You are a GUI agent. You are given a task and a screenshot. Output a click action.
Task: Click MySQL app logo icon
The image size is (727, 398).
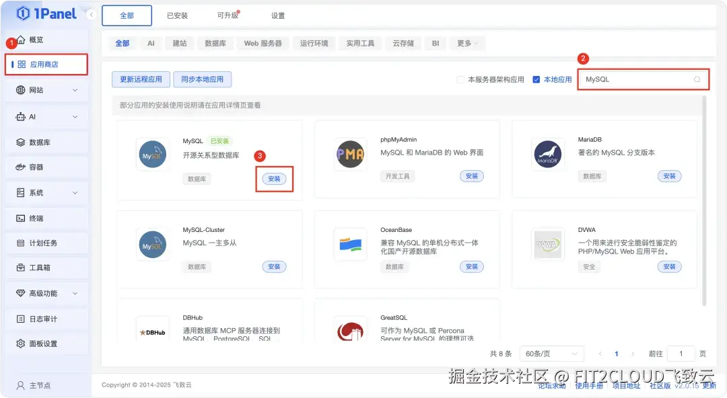pos(153,154)
